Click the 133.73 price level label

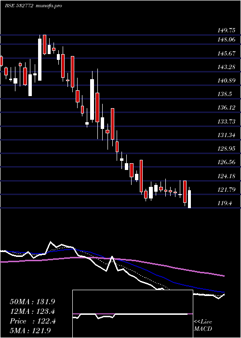[227, 122]
